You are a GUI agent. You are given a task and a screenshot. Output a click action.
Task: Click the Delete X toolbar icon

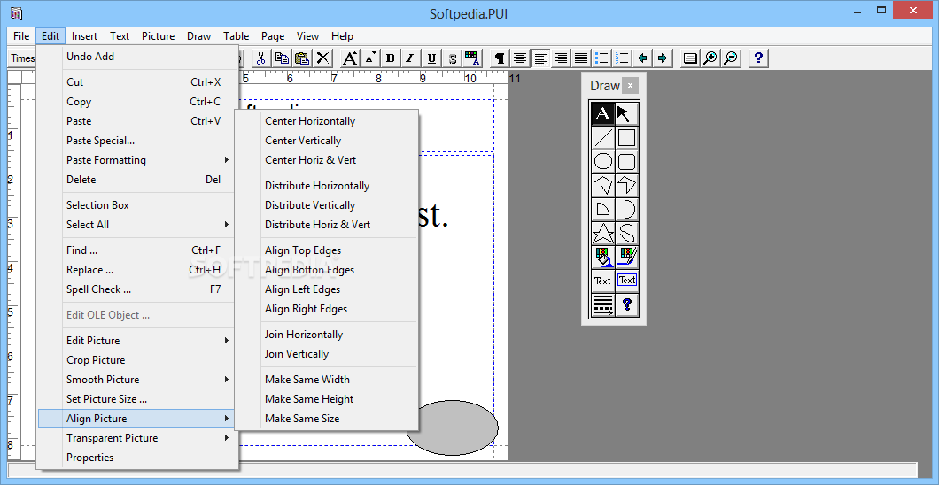pyautogui.click(x=322, y=58)
